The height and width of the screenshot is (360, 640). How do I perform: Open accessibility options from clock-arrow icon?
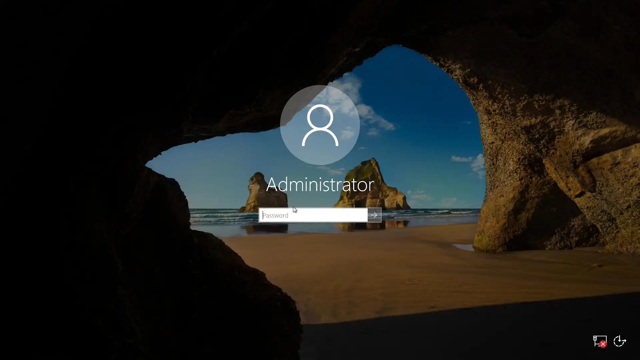[620, 341]
